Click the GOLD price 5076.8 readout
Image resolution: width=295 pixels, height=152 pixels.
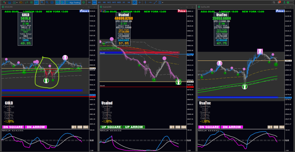(25, 18)
